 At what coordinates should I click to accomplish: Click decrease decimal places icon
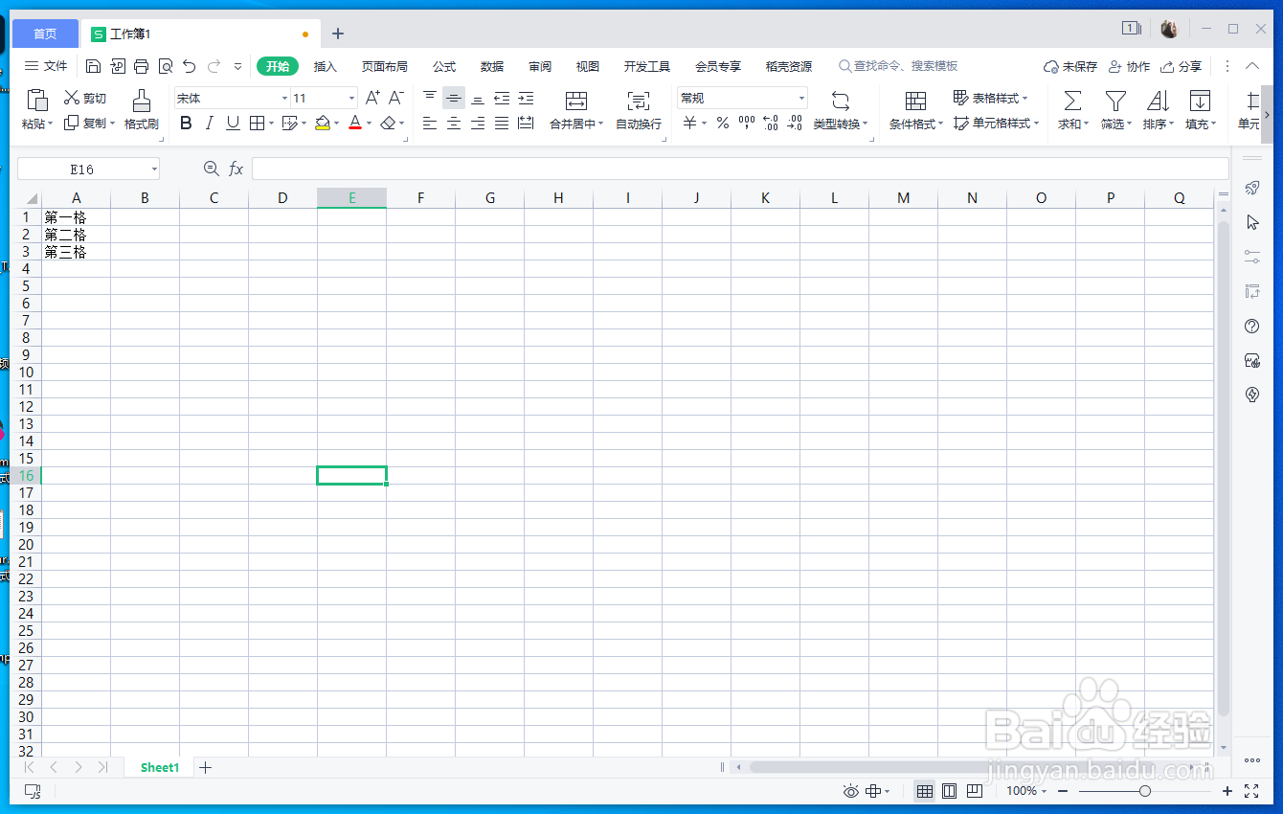(795, 123)
